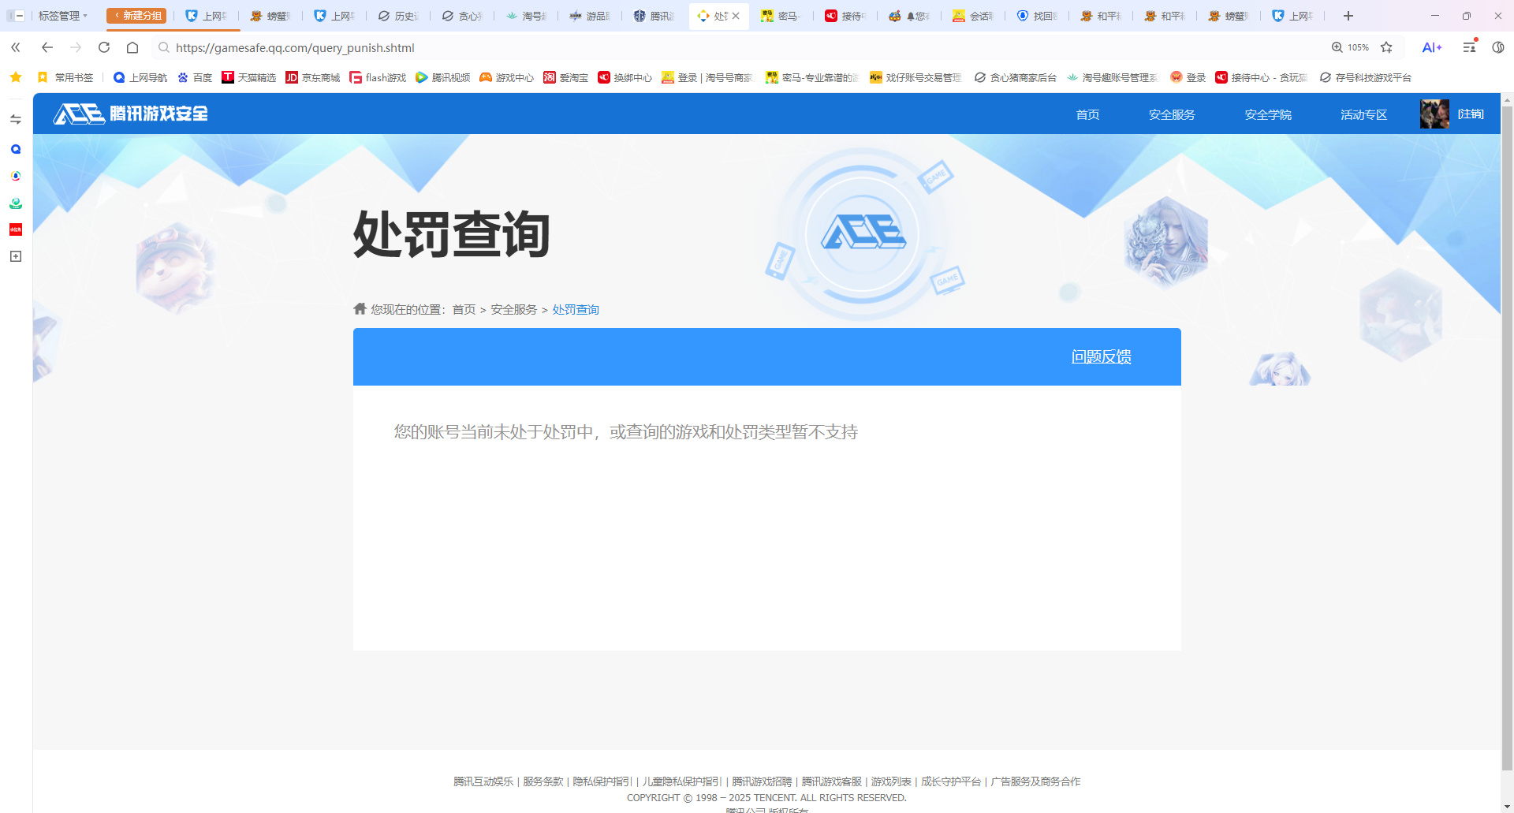The image size is (1514, 813).
Task: Switch to the 安全服务 menu item
Action: click(x=1171, y=114)
